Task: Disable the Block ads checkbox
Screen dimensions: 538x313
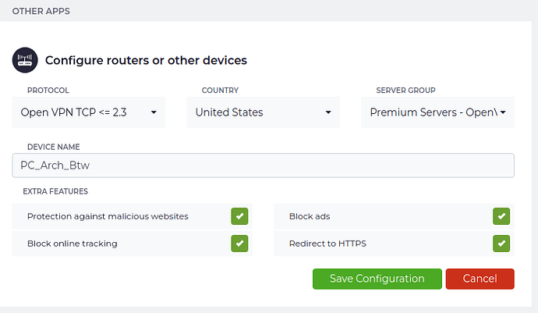Action: click(x=501, y=216)
